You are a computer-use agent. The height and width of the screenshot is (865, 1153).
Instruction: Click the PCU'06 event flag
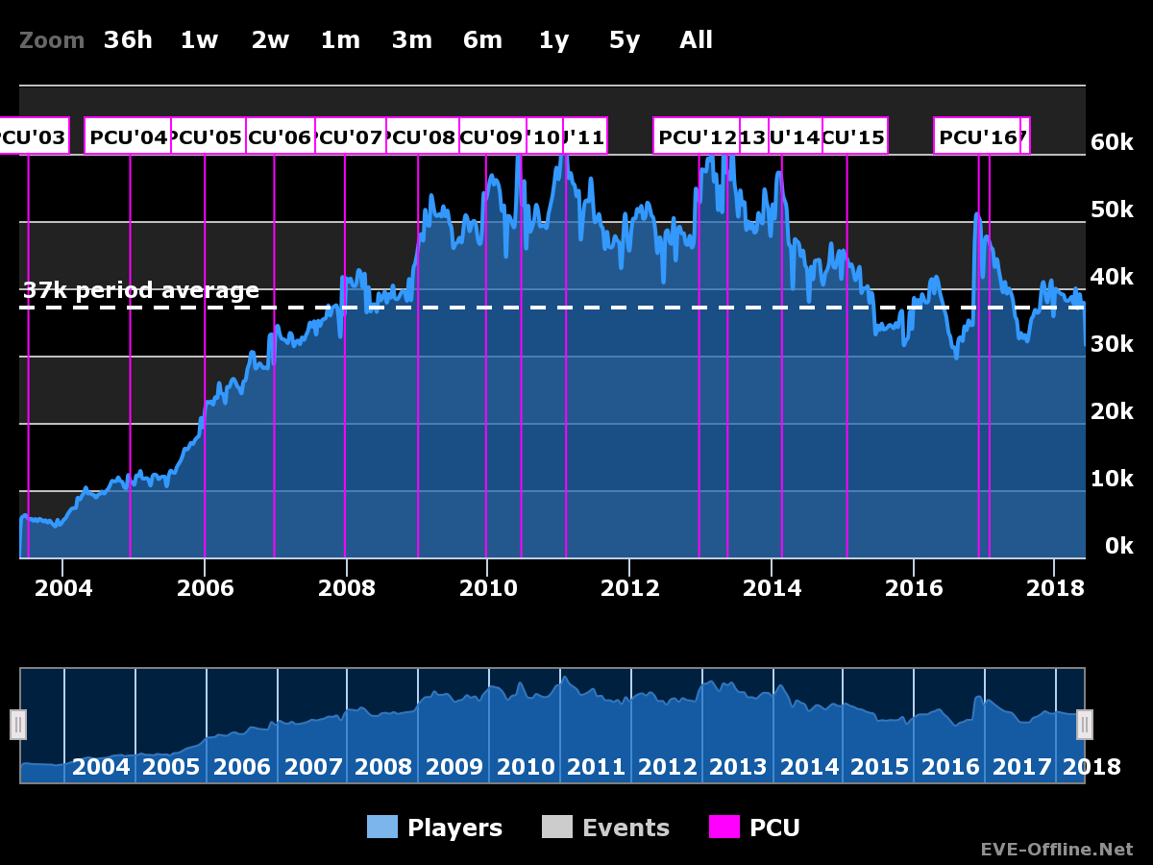point(281,136)
